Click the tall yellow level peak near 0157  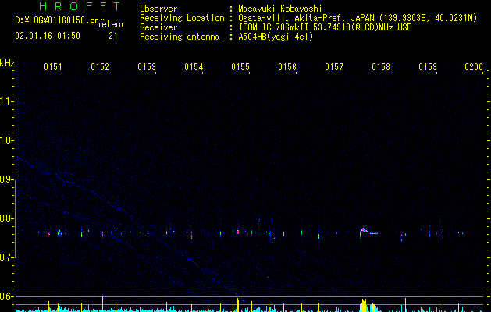click(364, 306)
